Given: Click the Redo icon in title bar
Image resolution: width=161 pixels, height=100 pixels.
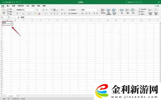Looking at the screenshot, I should pyautogui.click(x=17, y=2).
